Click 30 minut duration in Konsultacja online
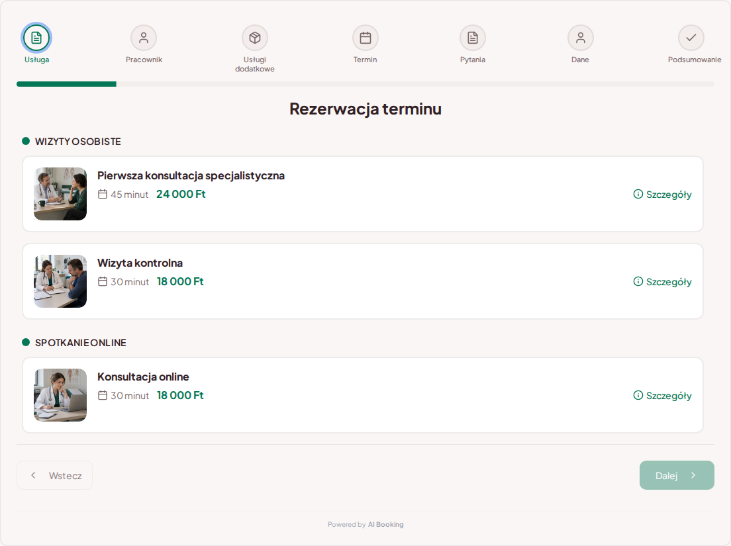The width and height of the screenshot is (731, 546). [x=130, y=396]
